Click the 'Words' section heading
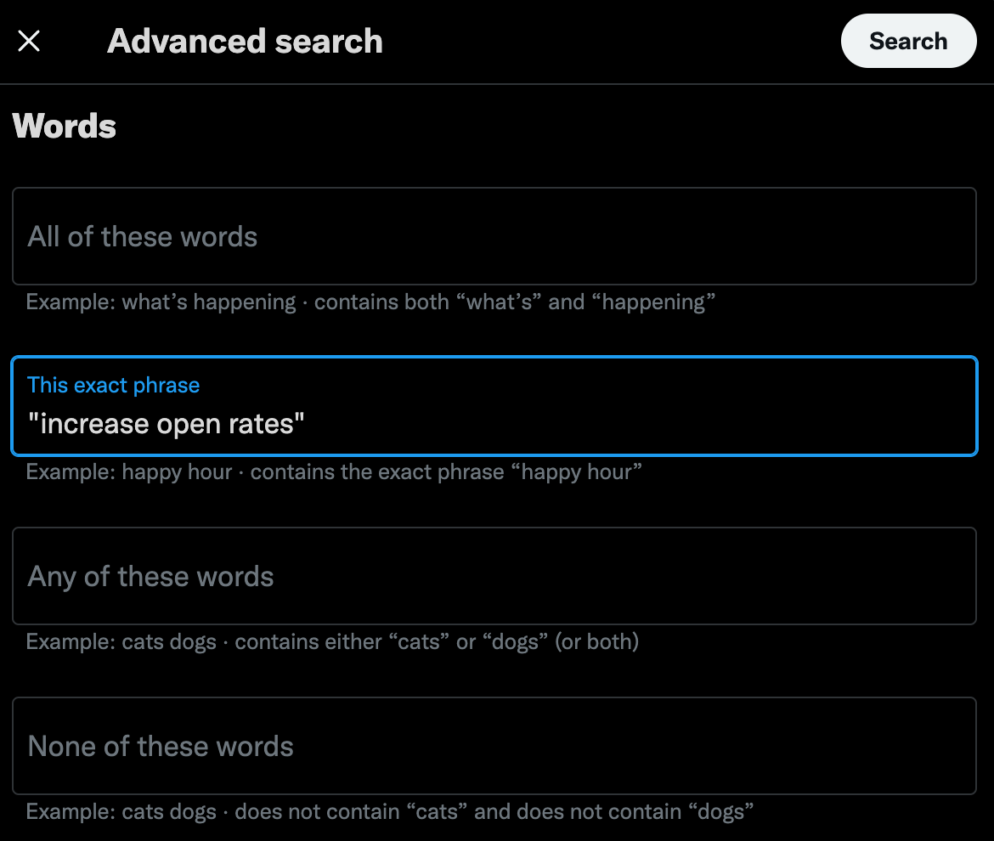Screen dimensions: 994x841 [64, 126]
